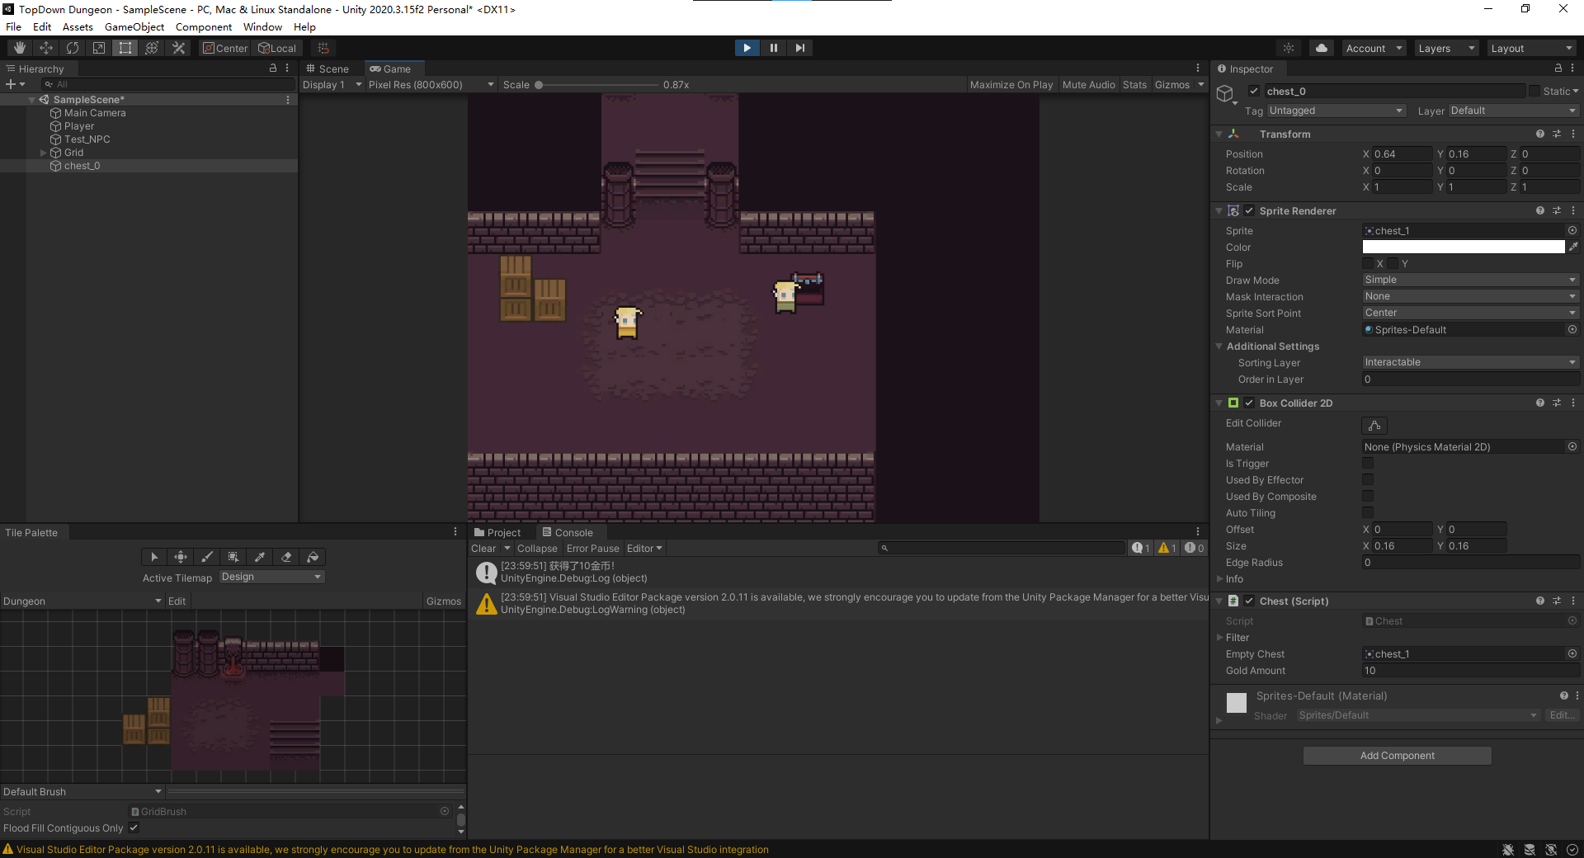1584x858 pixels.
Task: Click the Sprite Renderer Color swatch
Action: pyautogui.click(x=1463, y=247)
